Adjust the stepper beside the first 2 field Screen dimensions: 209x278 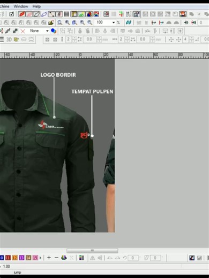(74, 40)
